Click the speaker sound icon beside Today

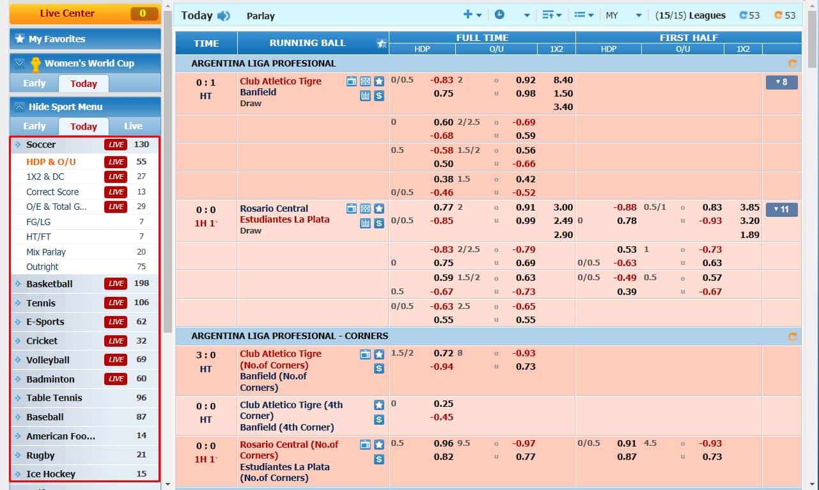pyautogui.click(x=223, y=16)
